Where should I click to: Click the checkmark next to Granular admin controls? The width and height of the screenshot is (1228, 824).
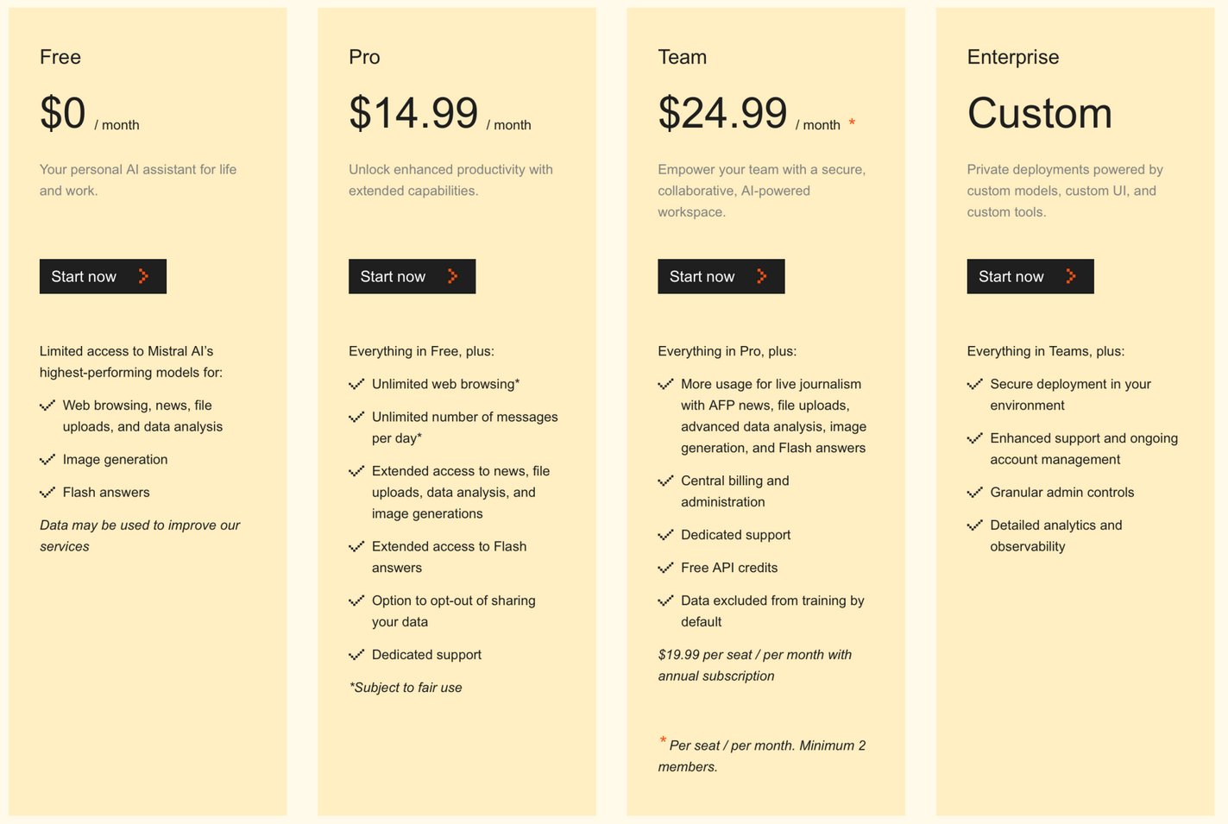pyautogui.click(x=974, y=493)
